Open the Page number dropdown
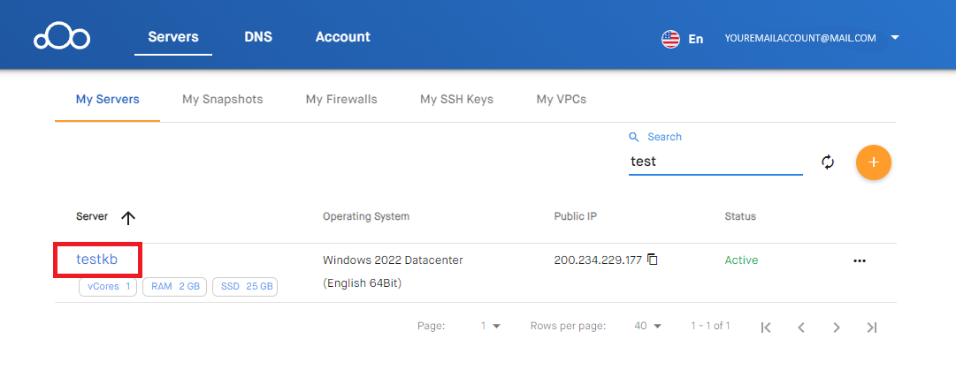Viewport: 956px width, 369px height. pos(490,326)
